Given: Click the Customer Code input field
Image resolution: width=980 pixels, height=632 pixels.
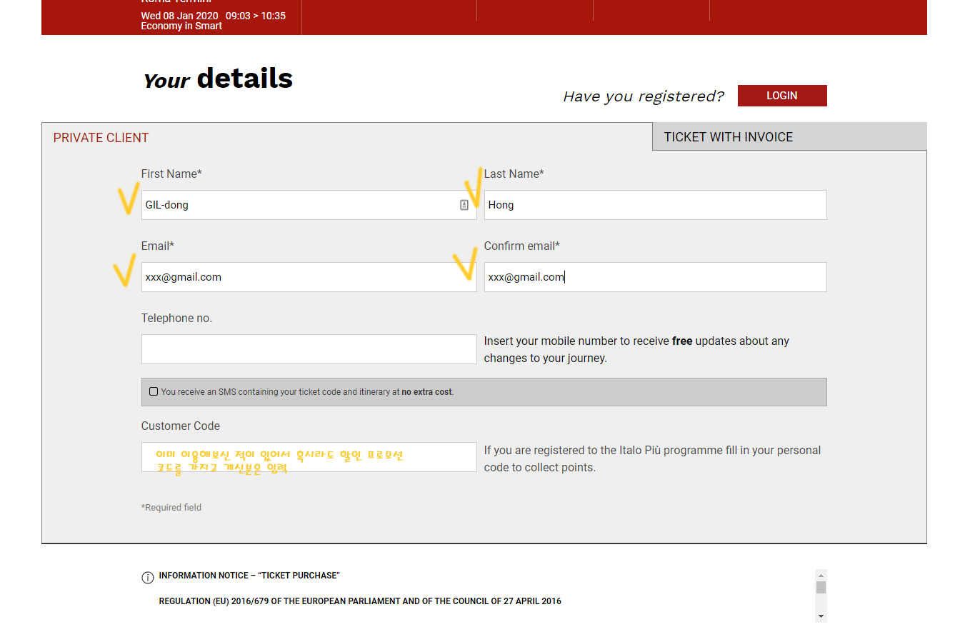Looking at the screenshot, I should 309,457.
